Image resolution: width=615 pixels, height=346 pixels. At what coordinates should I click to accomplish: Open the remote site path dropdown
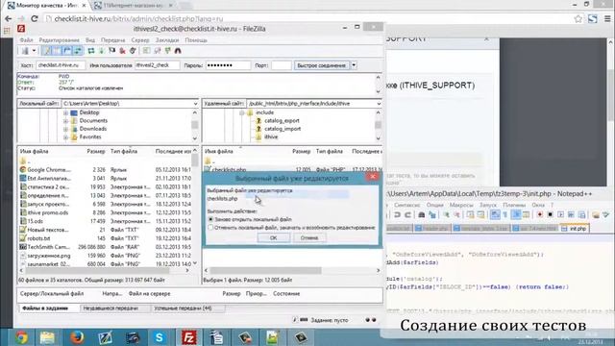379,104
